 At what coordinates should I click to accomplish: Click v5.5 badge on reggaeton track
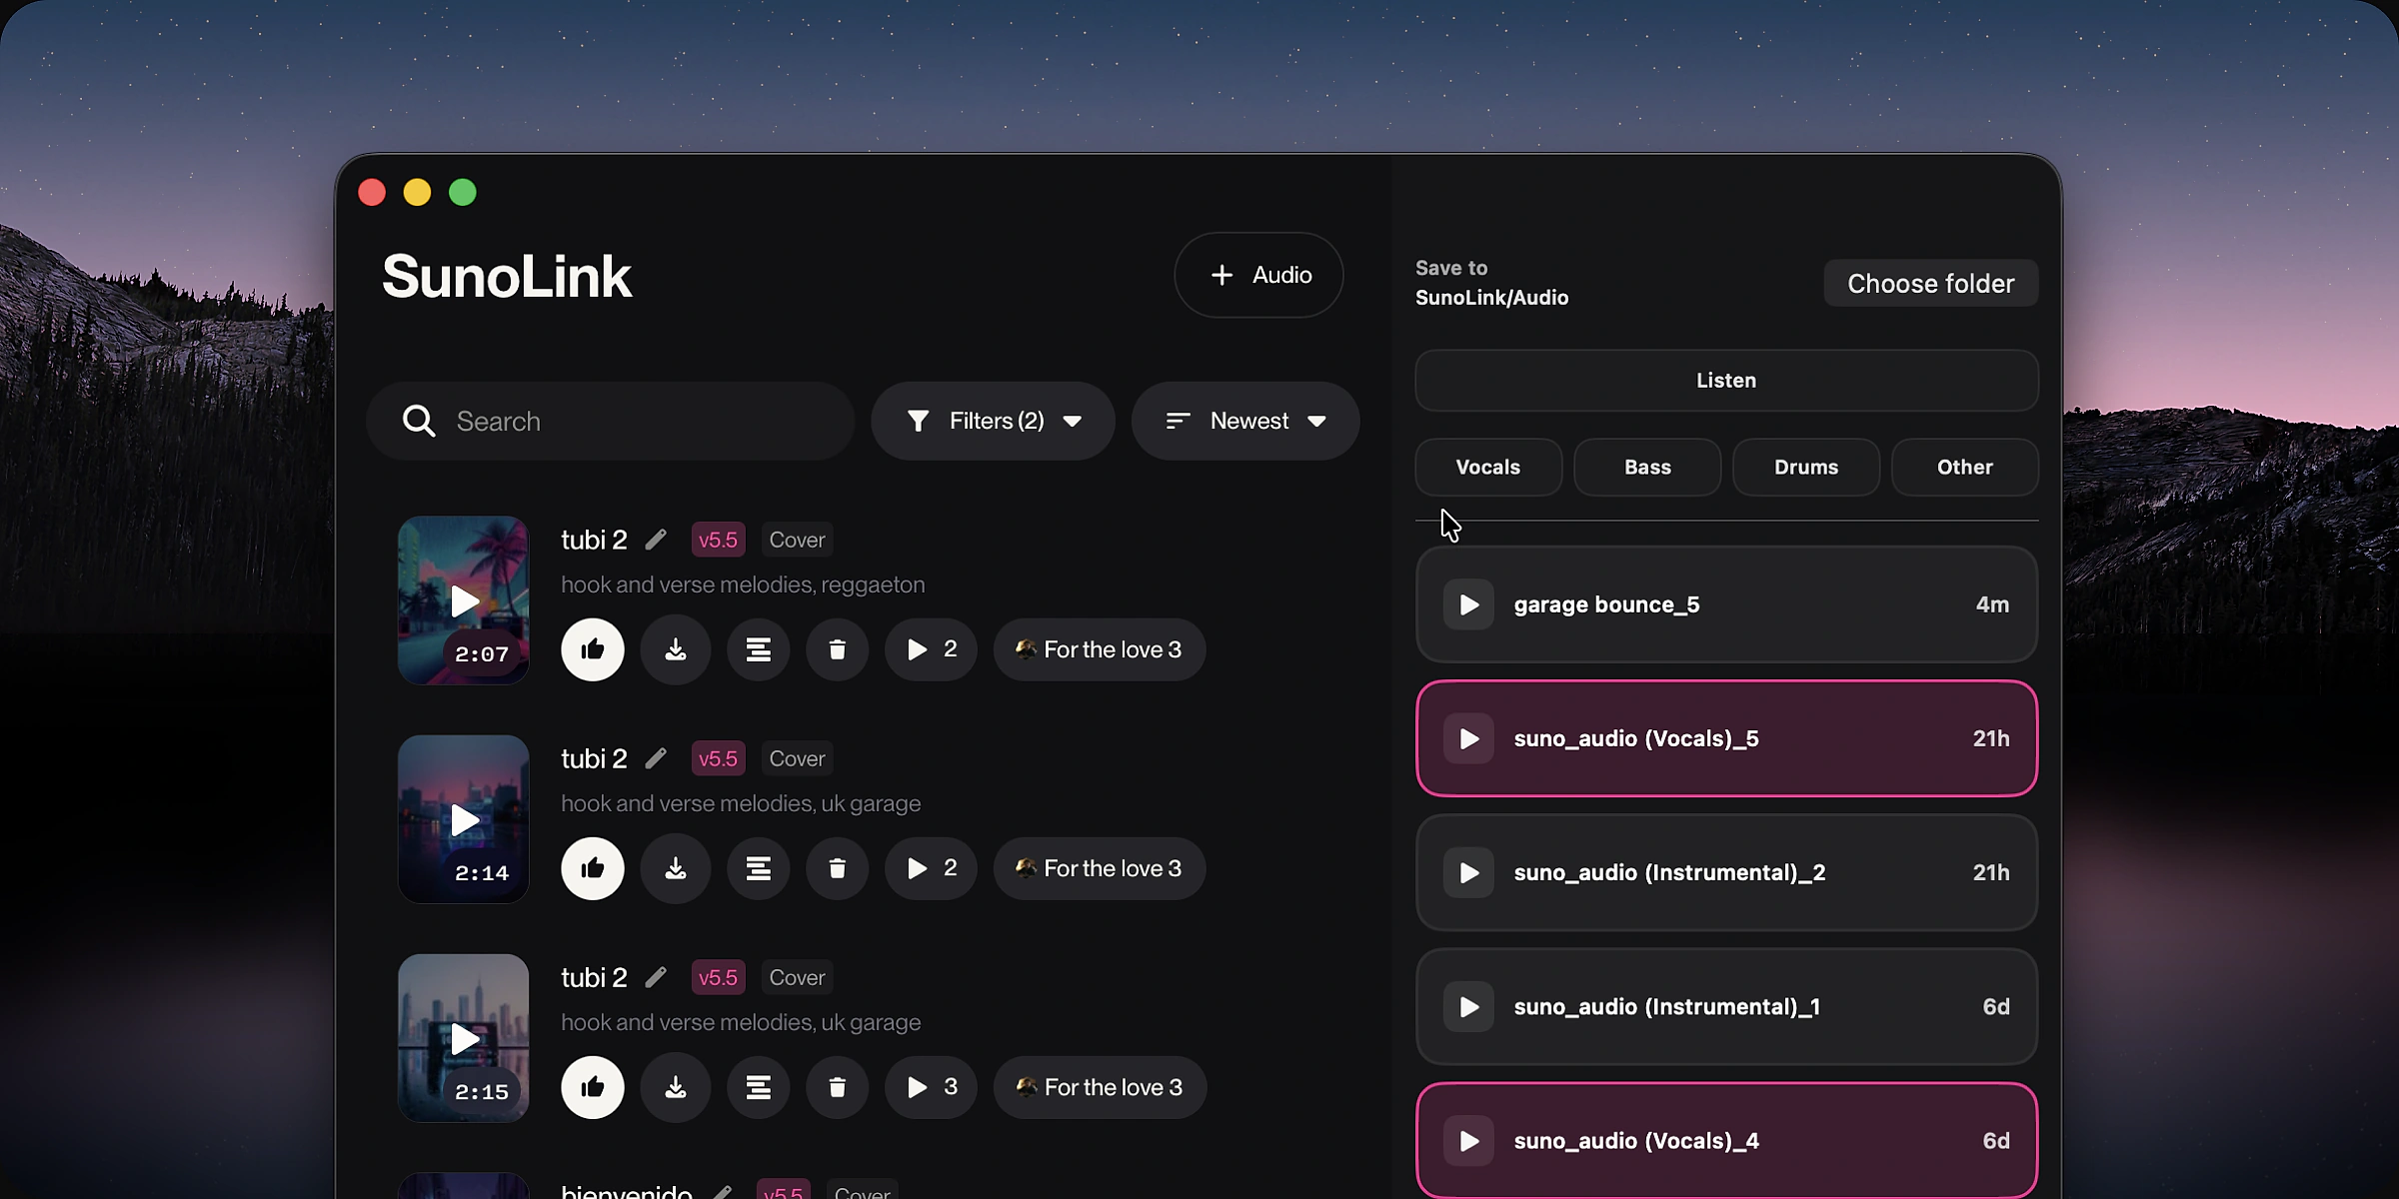718,540
